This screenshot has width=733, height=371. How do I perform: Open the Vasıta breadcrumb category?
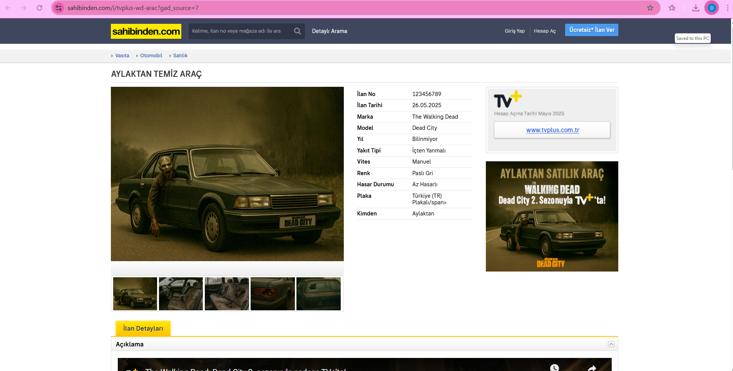(122, 56)
